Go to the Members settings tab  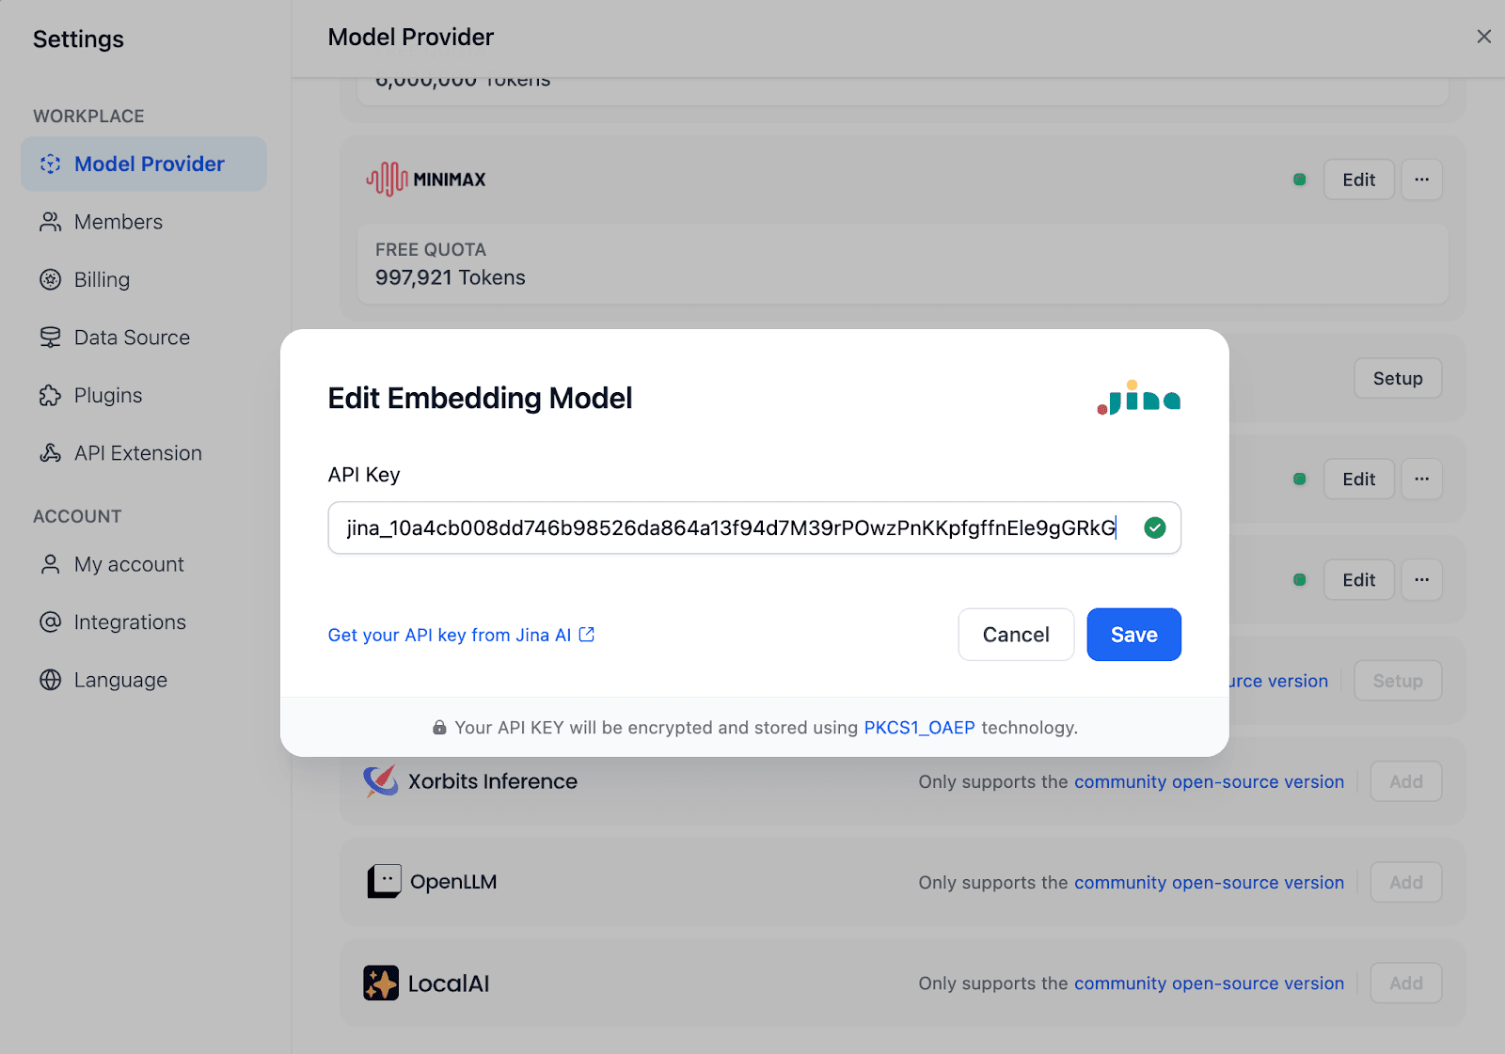(119, 222)
